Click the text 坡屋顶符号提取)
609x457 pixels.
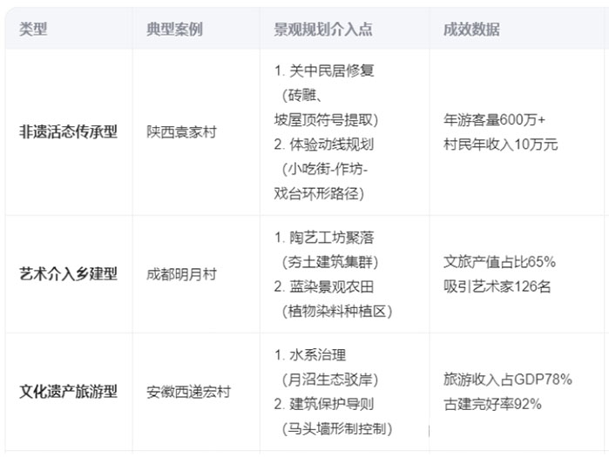[x=326, y=120]
